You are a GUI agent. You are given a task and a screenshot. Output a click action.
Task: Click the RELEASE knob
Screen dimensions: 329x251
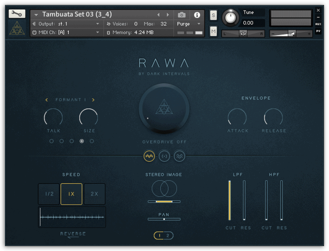point(273,117)
